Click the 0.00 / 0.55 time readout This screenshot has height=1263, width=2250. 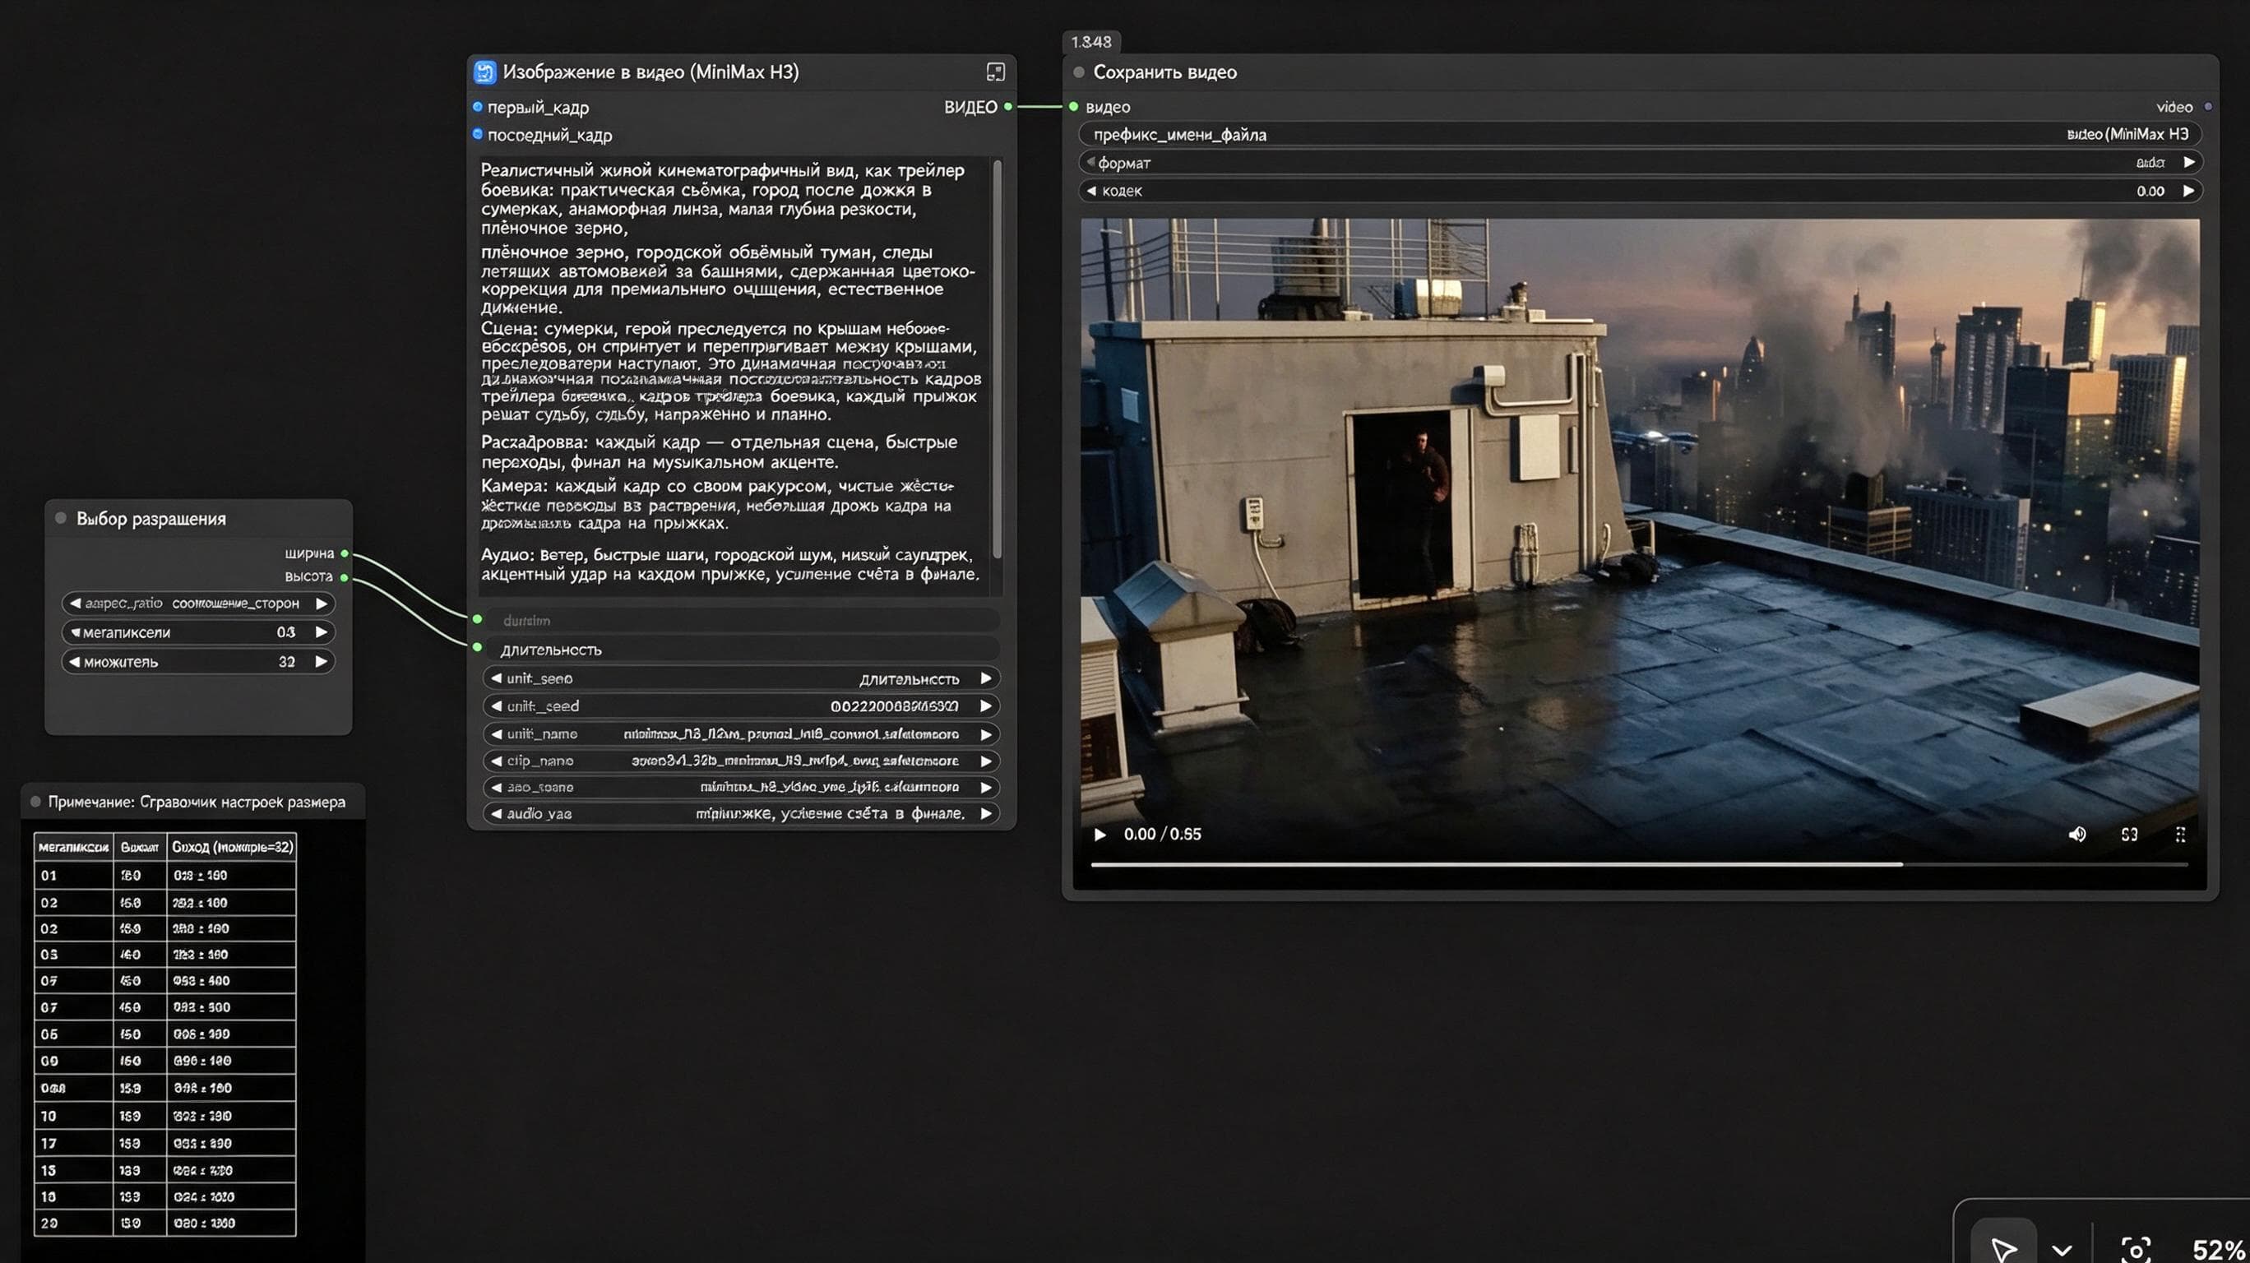point(1162,834)
